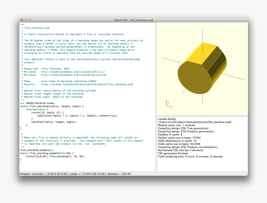The height and width of the screenshot is (203, 267).
Task: Click 'CGAL cache size in bytes: 932408'
Action: (179, 144)
